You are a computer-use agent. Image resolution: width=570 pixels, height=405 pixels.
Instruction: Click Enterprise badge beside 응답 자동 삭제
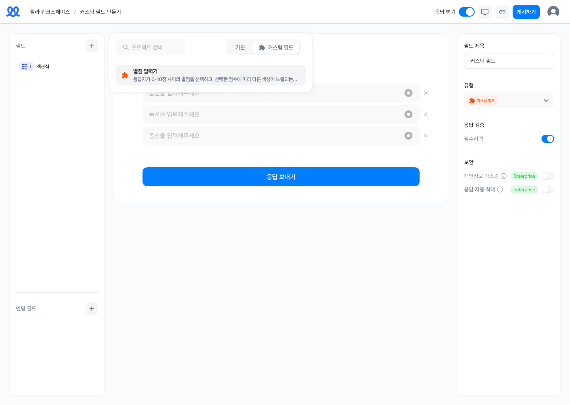(x=524, y=189)
